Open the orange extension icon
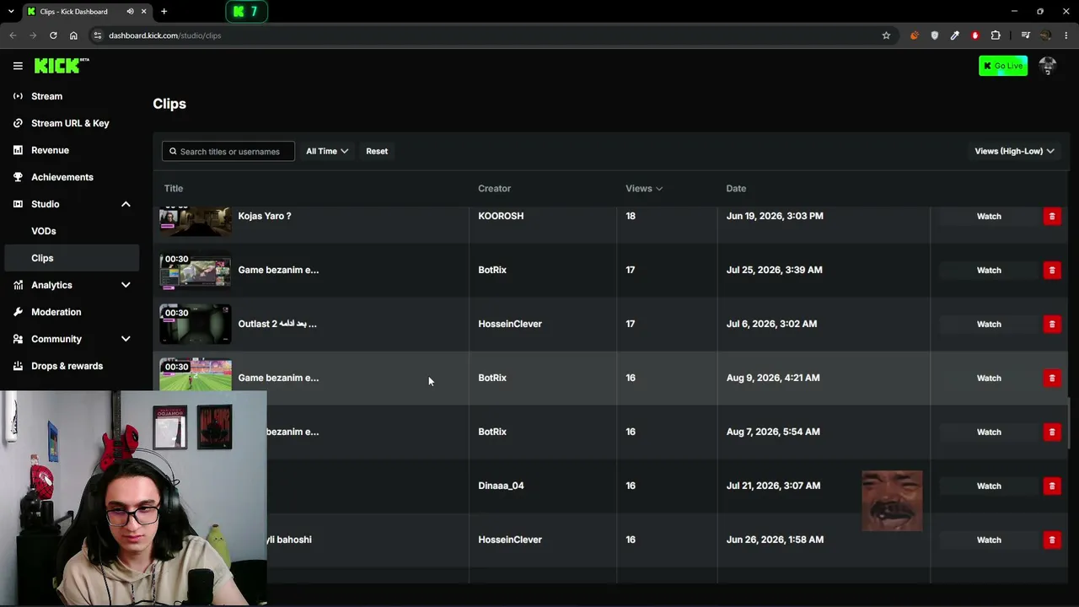Screen dimensions: 1079x607 pyautogui.click(x=915, y=35)
